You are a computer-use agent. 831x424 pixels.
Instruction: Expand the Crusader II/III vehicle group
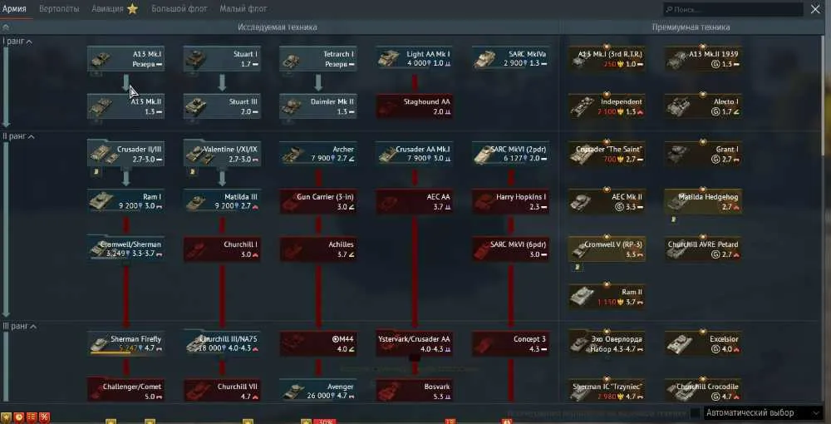click(126, 155)
